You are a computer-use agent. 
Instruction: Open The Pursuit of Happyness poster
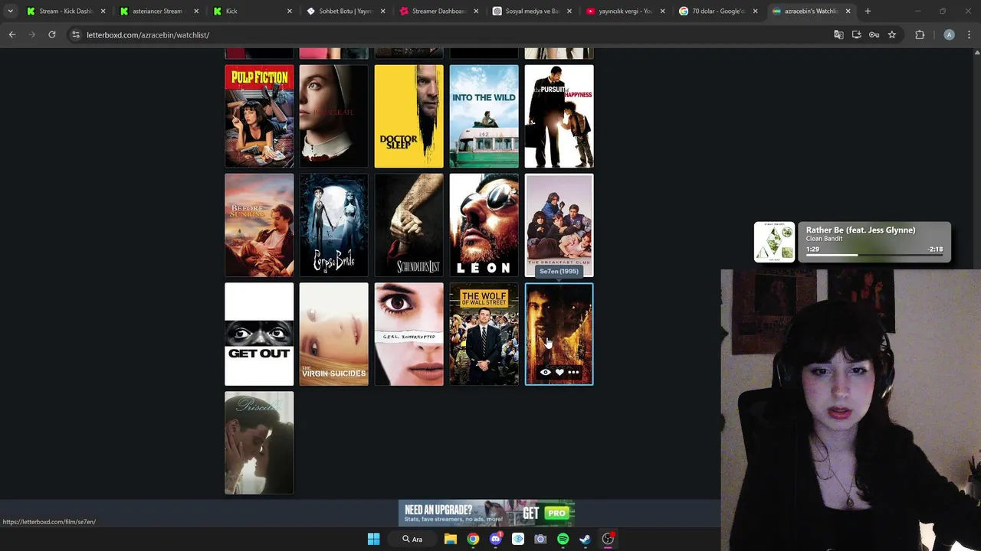pos(559,116)
